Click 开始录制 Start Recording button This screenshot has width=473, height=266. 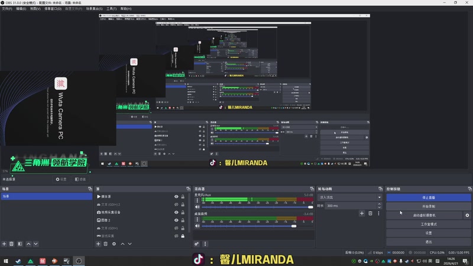click(x=428, y=206)
